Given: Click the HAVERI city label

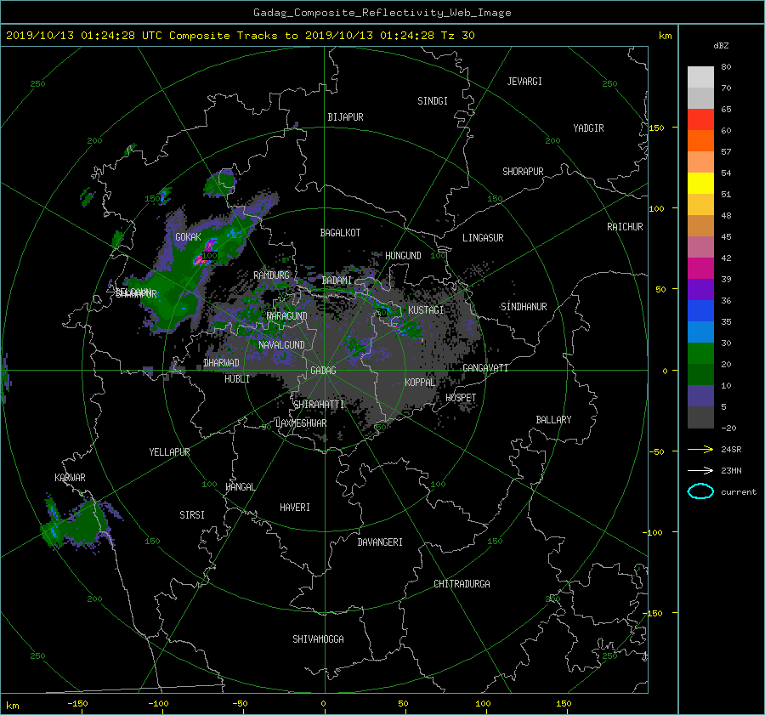Looking at the screenshot, I should tap(295, 508).
